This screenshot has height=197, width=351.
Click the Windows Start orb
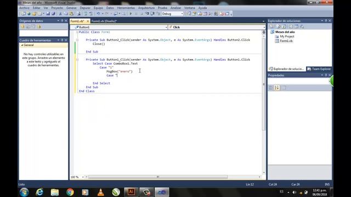coord(24,192)
